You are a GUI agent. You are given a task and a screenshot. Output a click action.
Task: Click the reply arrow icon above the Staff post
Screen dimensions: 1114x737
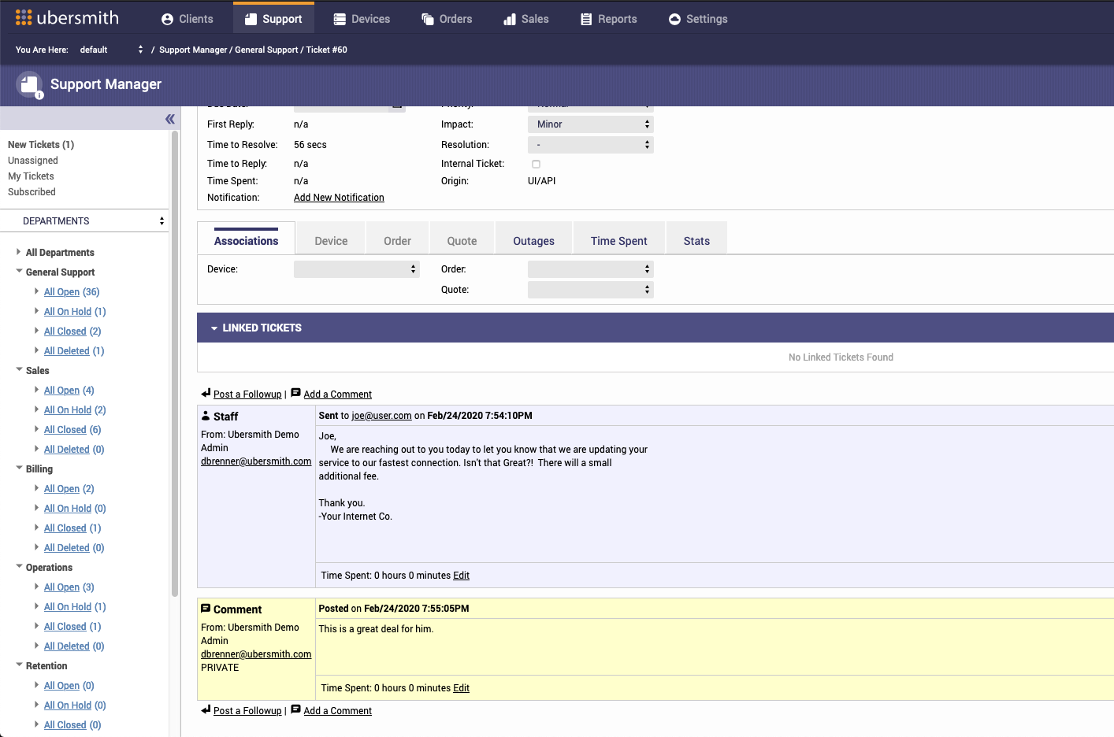[x=206, y=393]
